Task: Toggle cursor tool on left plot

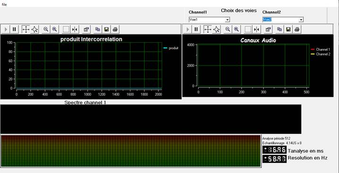Action: click(x=75, y=29)
